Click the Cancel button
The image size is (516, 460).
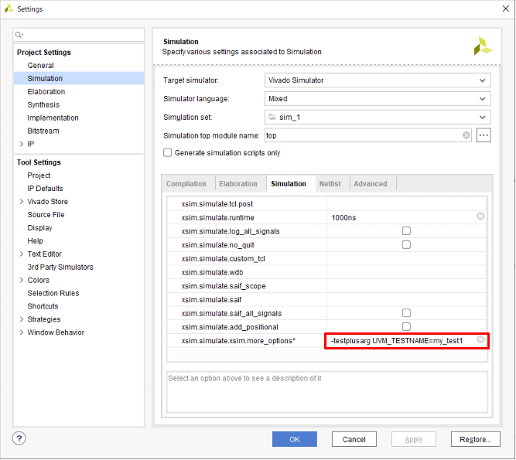(x=354, y=440)
